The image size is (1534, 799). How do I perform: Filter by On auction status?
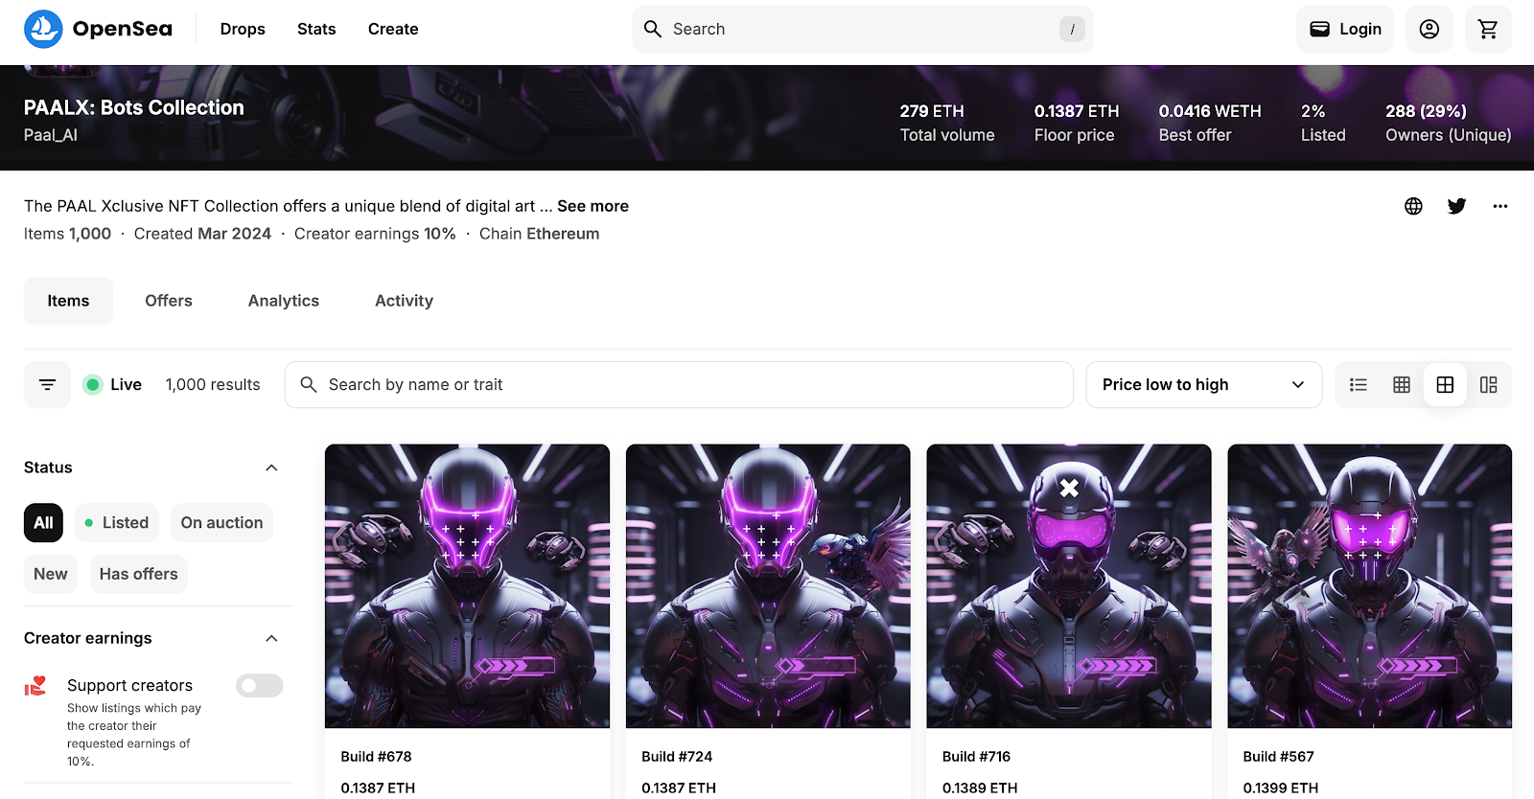tap(221, 523)
